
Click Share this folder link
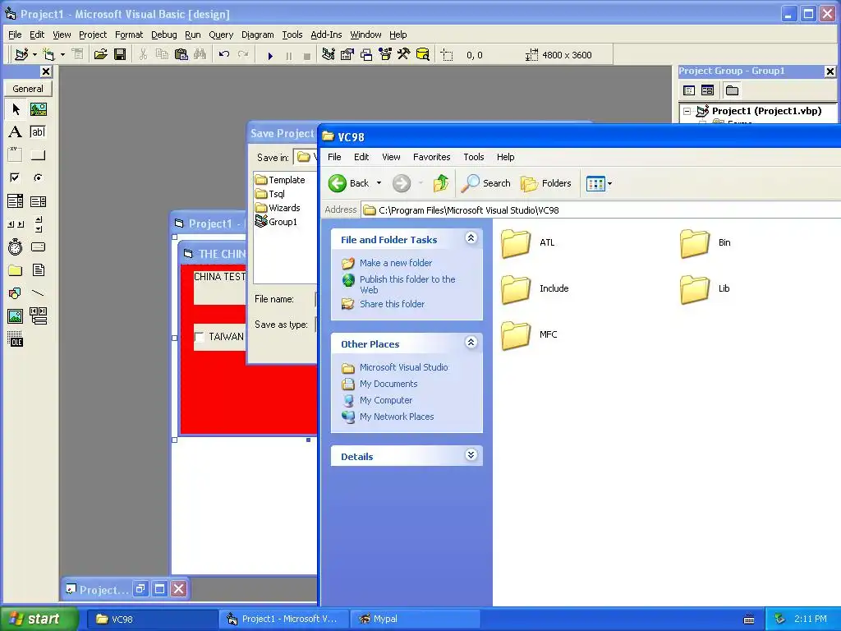pyautogui.click(x=392, y=304)
